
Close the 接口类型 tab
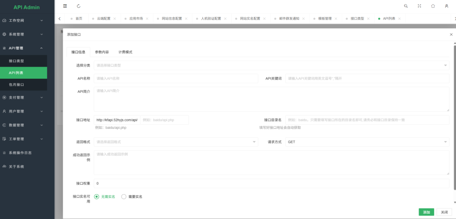(368, 19)
